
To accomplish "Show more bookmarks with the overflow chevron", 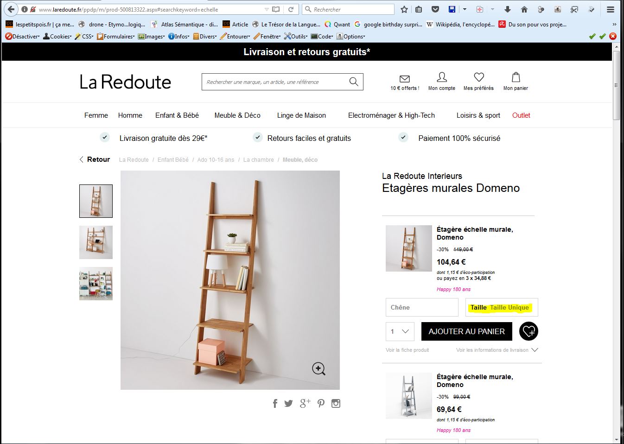I will point(614,25).
